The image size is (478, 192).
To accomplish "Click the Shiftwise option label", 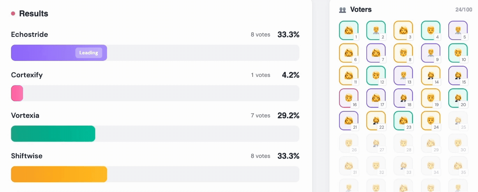I will (x=27, y=156).
